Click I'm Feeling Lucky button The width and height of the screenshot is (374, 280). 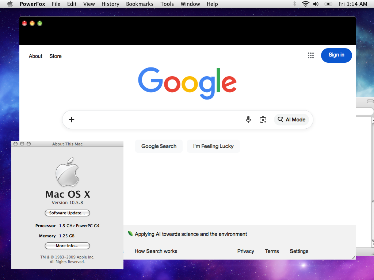coord(213,146)
